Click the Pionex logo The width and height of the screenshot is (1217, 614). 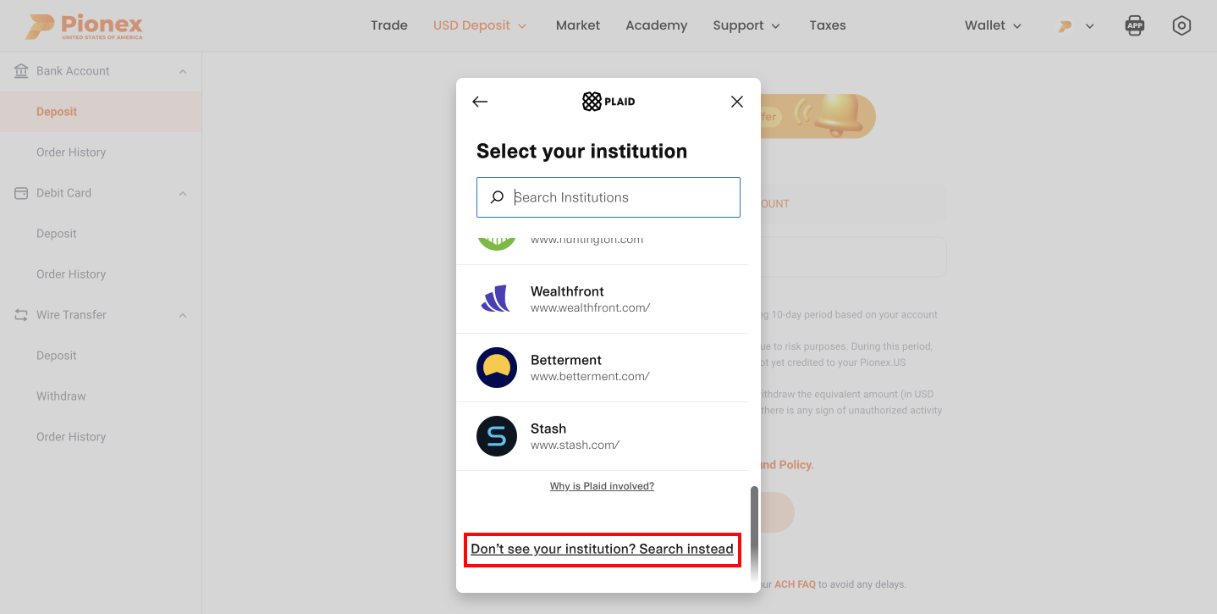[84, 26]
